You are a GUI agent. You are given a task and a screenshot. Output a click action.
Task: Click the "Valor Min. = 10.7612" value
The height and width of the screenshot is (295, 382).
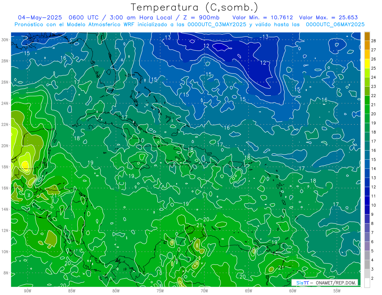click(x=263, y=18)
